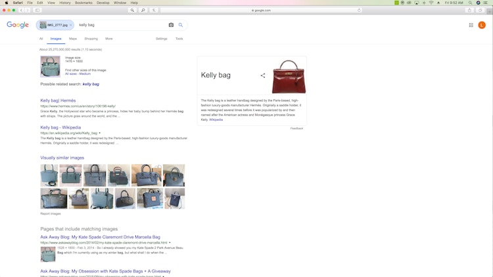The image size is (493, 277).
Task: Expand the More search options
Action: point(108,39)
